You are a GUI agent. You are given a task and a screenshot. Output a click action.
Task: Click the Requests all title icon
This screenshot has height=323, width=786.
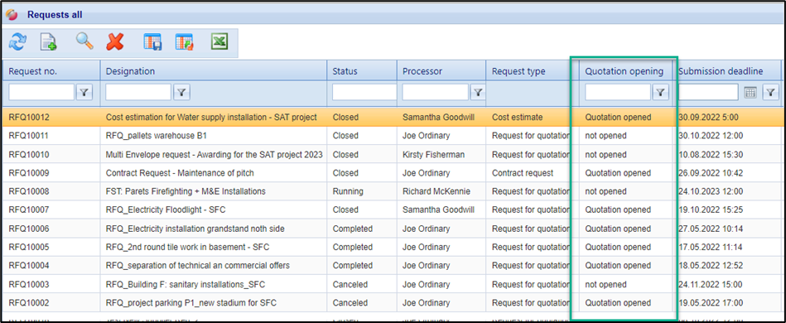point(12,15)
